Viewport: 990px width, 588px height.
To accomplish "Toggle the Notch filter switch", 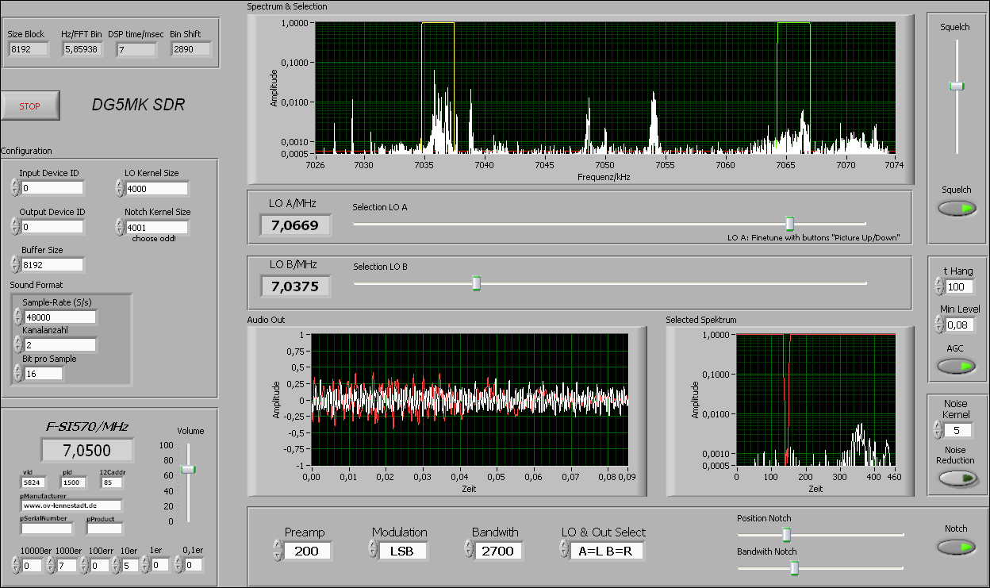I will pos(957,548).
